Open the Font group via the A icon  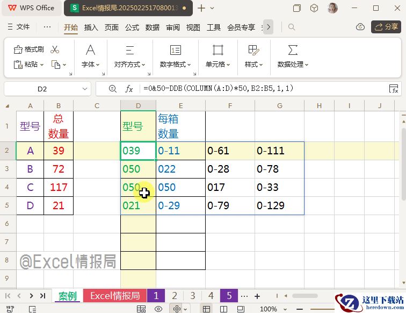click(x=90, y=50)
